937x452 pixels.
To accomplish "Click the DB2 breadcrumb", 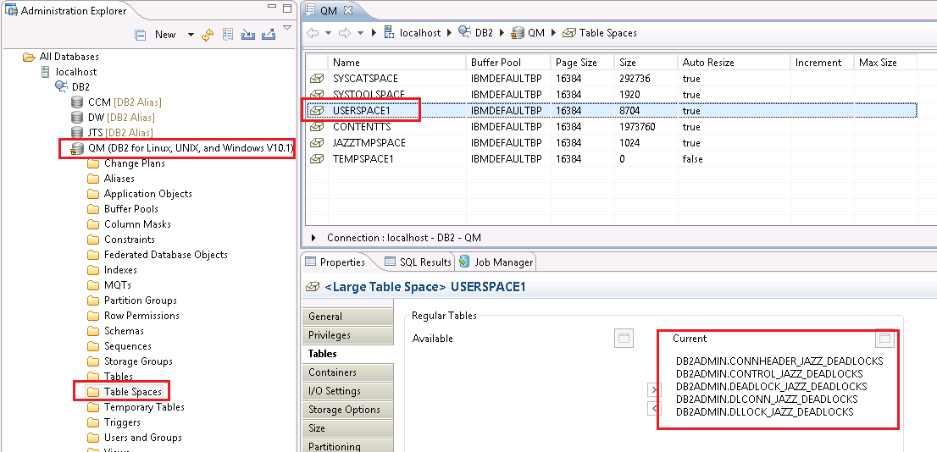I will [475, 33].
